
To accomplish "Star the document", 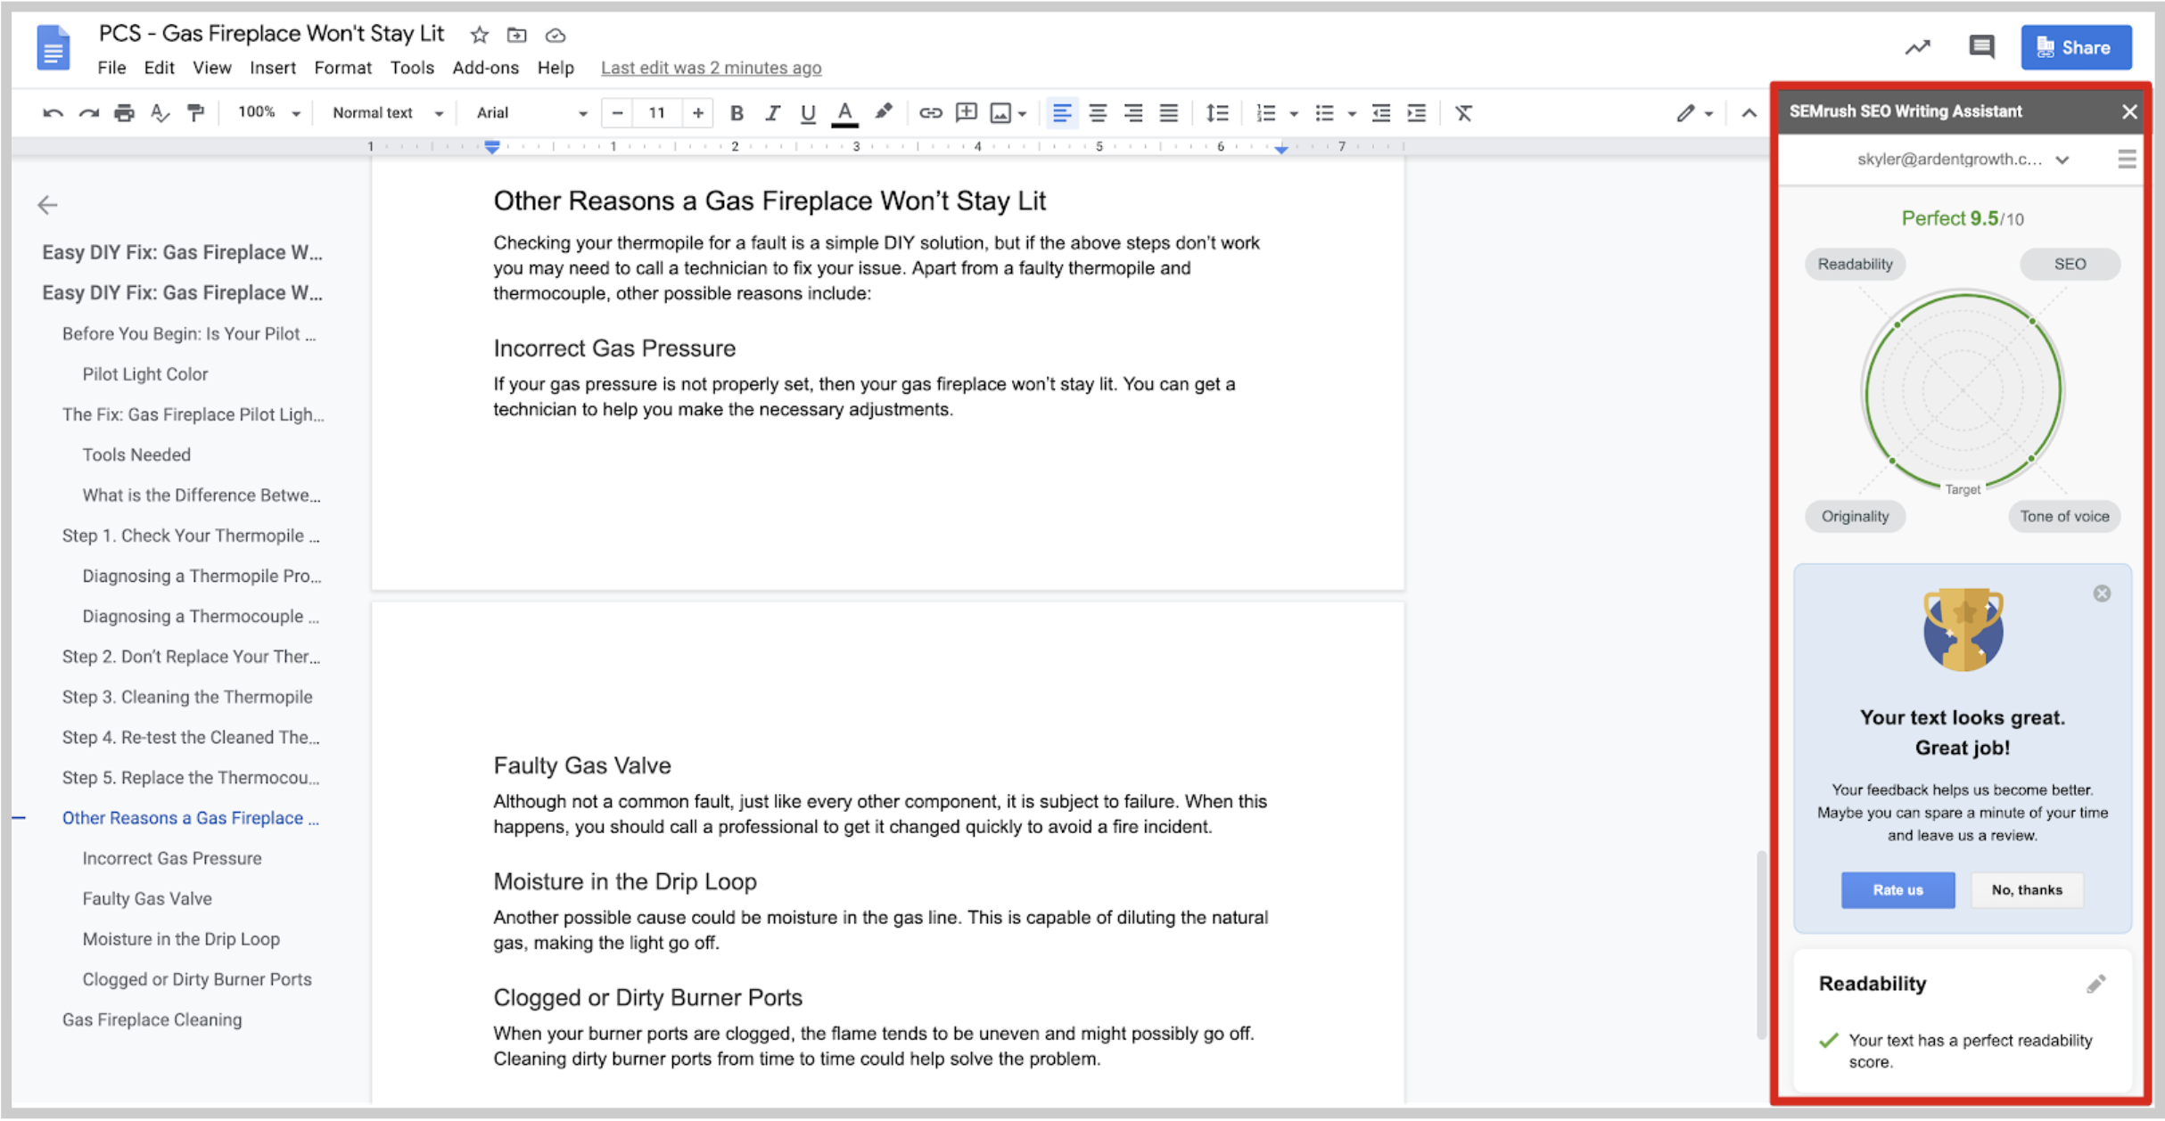I will pos(480,35).
